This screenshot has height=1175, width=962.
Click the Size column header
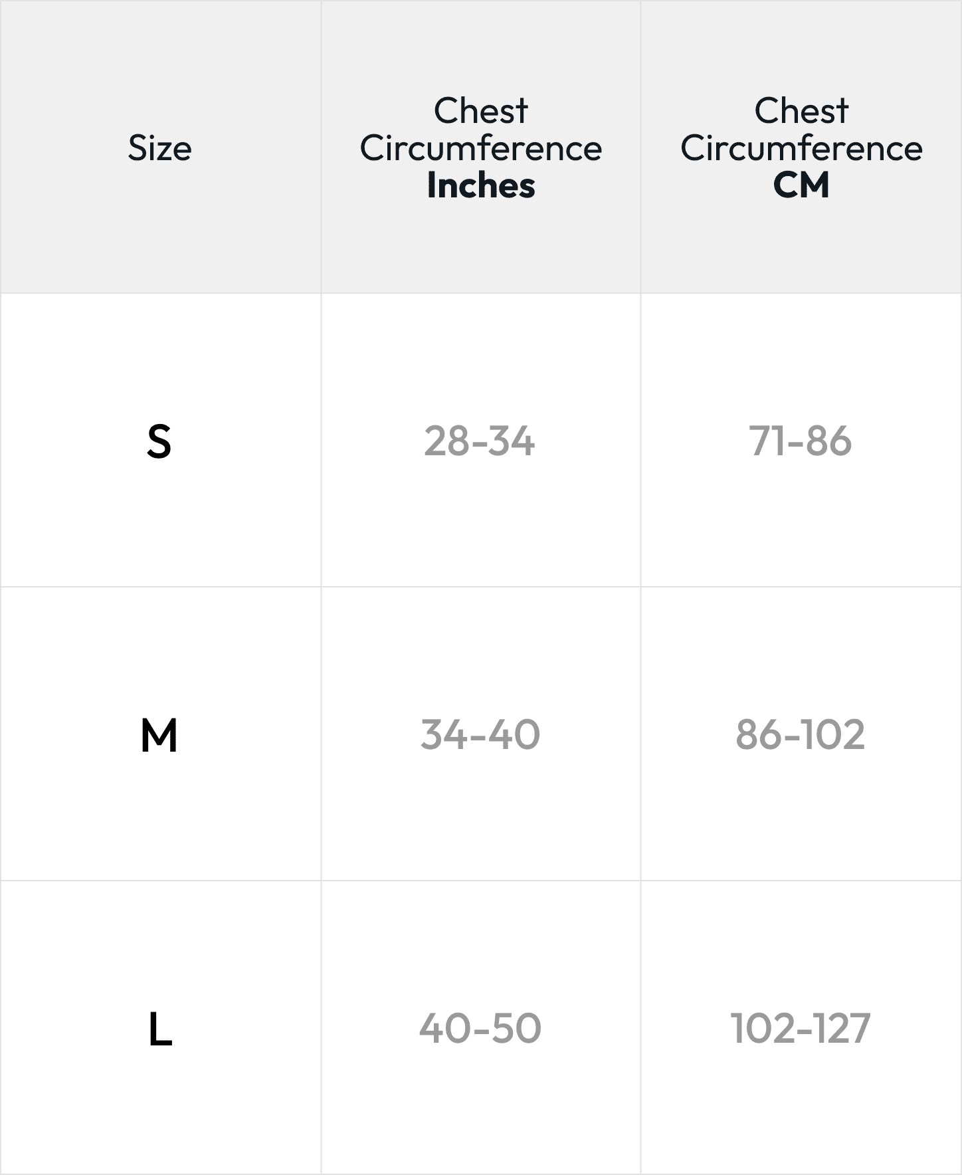(159, 148)
